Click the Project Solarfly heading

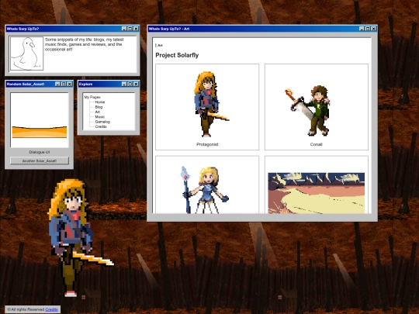177,55
